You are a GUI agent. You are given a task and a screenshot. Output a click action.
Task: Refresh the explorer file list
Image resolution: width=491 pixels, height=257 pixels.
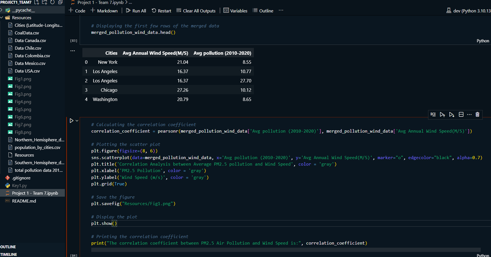click(52, 2)
